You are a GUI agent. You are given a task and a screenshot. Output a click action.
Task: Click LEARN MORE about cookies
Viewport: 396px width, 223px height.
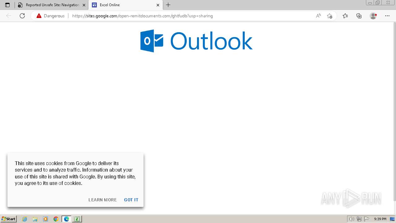[x=102, y=200]
